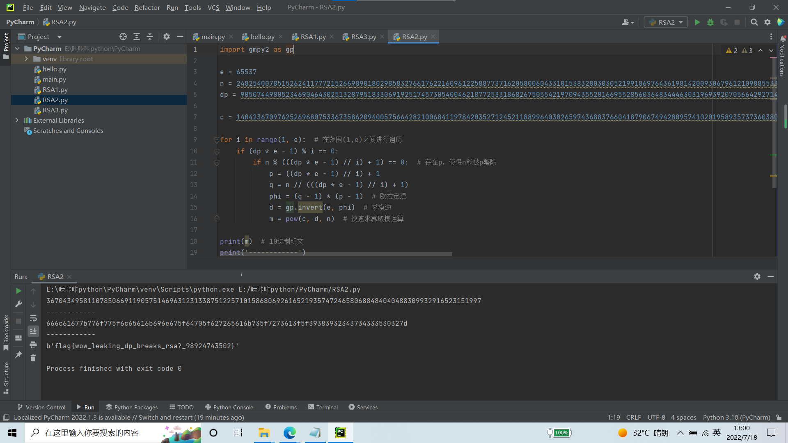Open Search Everywhere magnifier icon
The width and height of the screenshot is (788, 443).
pyautogui.click(x=754, y=22)
